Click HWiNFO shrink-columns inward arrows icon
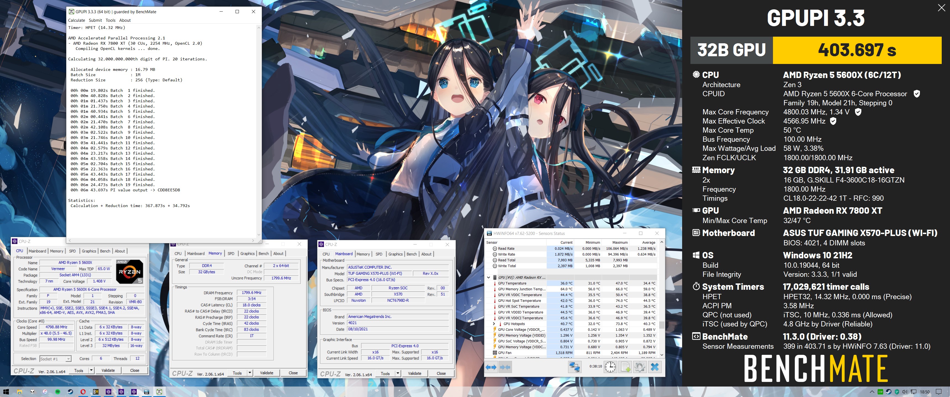The width and height of the screenshot is (950, 397). tap(505, 367)
